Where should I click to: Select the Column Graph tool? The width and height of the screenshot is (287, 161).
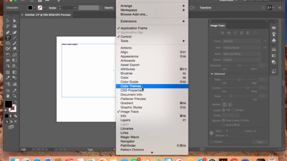[15, 84]
